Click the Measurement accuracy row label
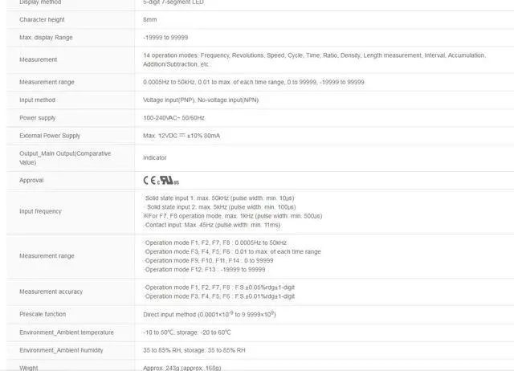Image resolution: width=514 pixels, height=371 pixels. tap(51, 291)
